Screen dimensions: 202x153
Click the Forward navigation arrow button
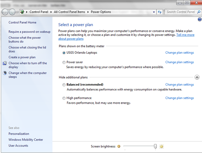(x=13, y=12)
